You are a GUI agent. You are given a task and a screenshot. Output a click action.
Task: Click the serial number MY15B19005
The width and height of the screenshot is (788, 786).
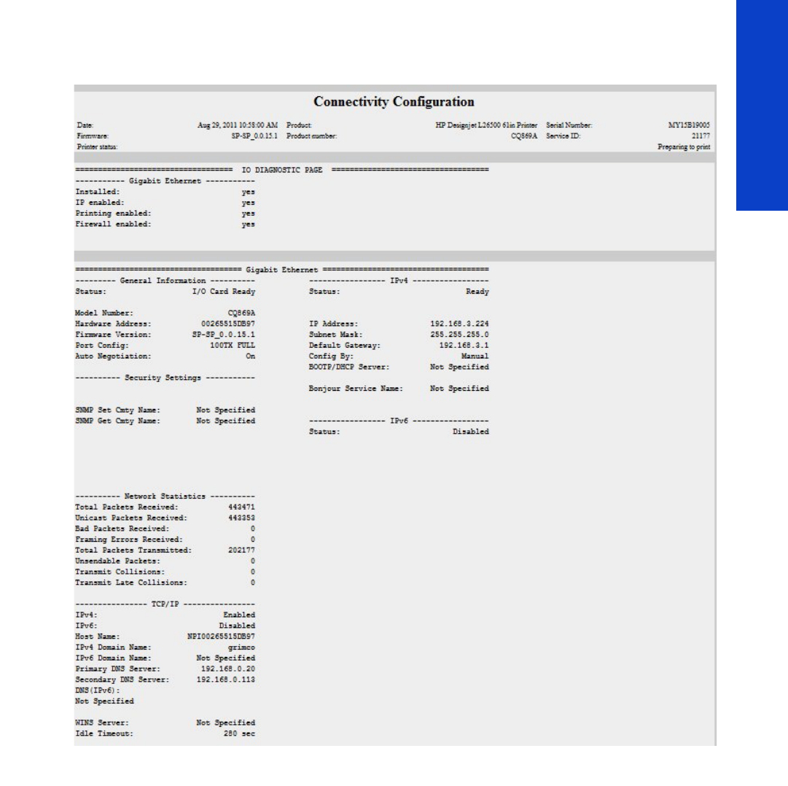coord(688,125)
